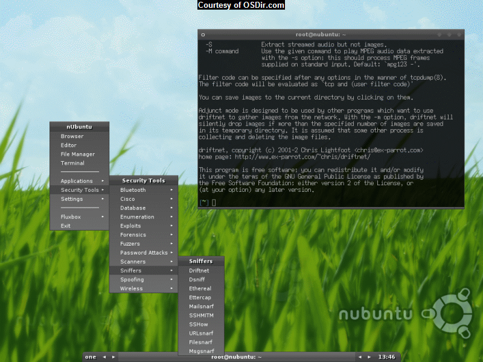Screen dimensions: 483x362
Task: Expand the Applications submenu
Action: point(79,180)
